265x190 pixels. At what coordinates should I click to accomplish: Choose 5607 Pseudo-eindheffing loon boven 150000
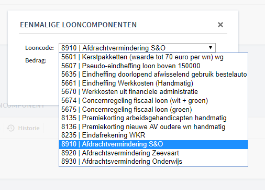153,66
